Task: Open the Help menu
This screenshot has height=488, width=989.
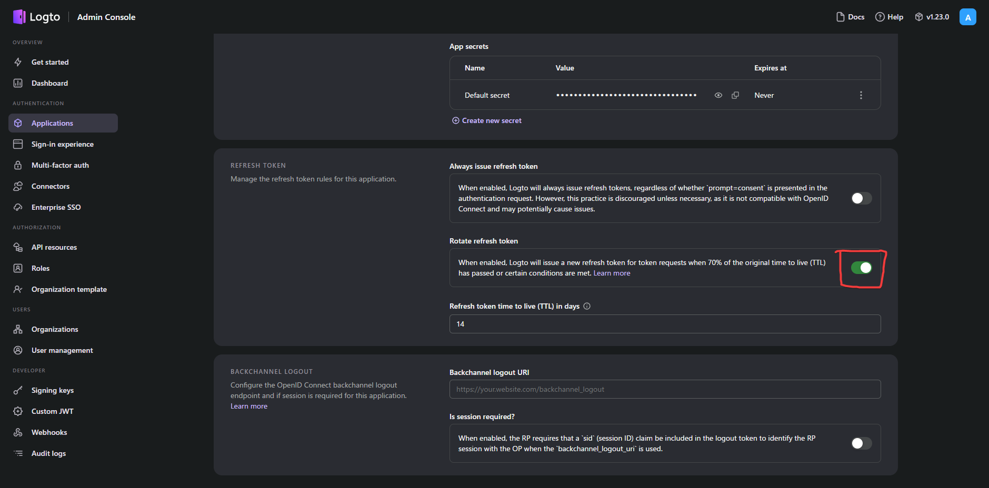Action: click(889, 17)
